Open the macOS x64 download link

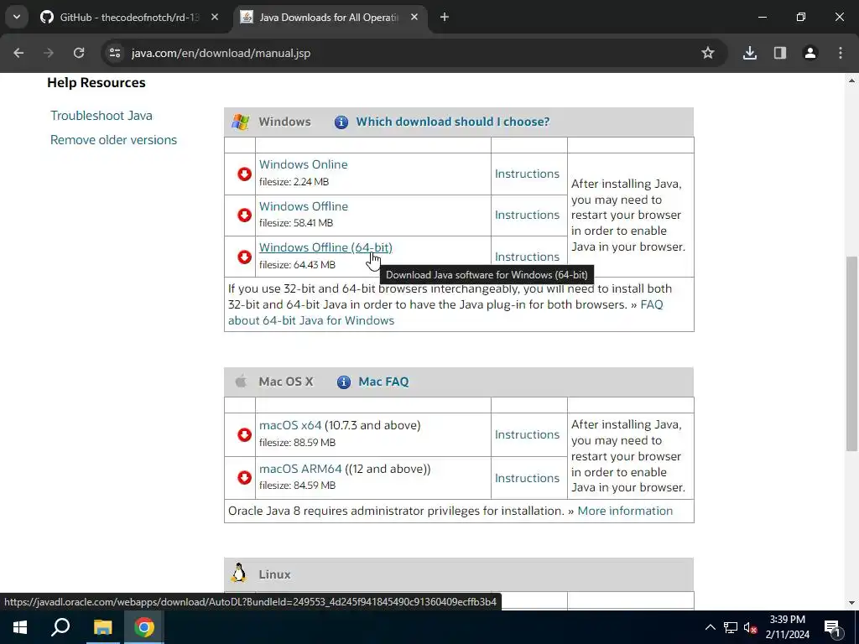pos(290,425)
